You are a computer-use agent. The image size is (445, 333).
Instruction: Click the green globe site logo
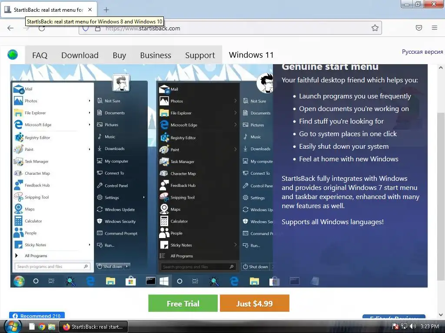13,54
